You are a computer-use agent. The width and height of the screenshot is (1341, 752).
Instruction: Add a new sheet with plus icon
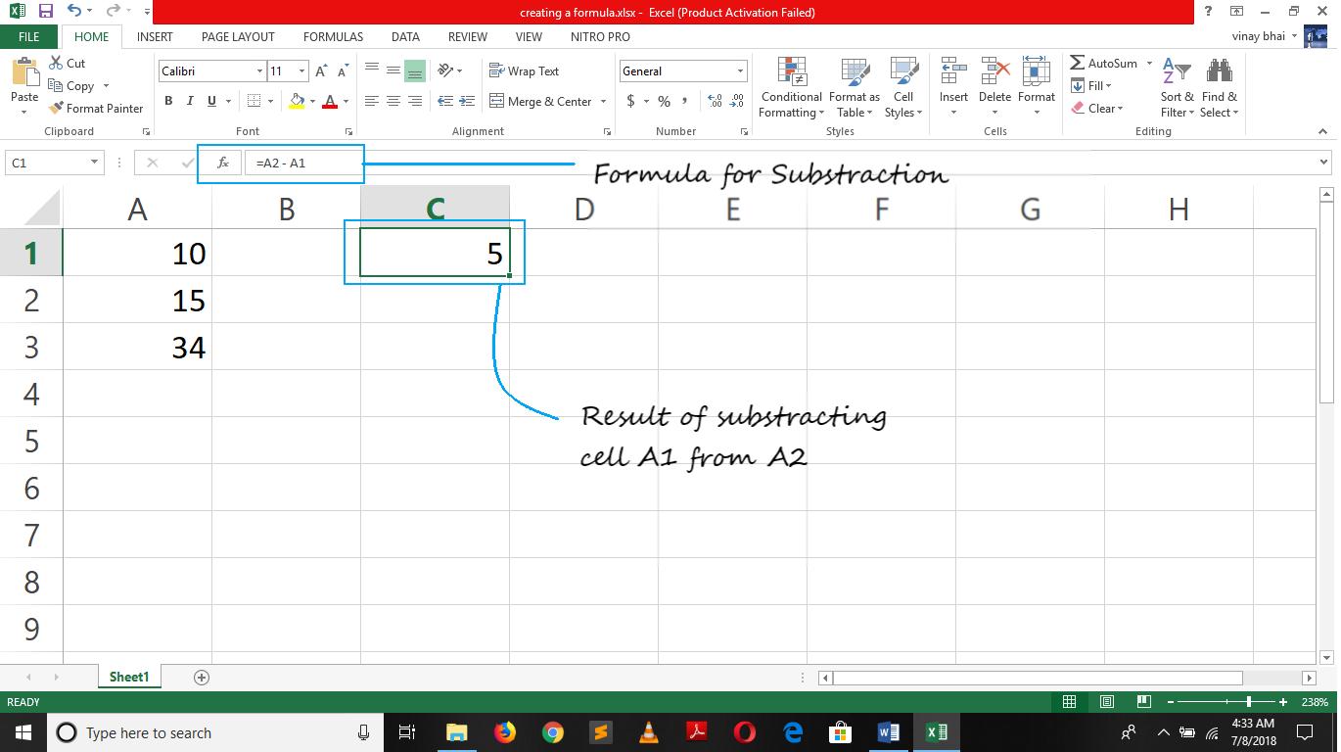pyautogui.click(x=202, y=678)
